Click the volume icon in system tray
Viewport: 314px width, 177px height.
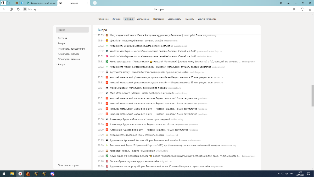click(287, 174)
